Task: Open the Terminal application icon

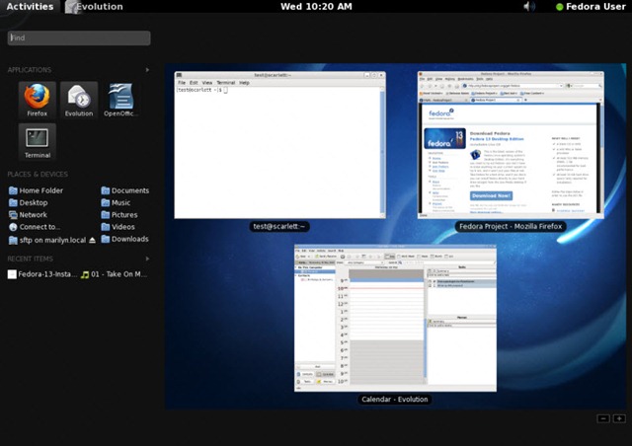Action: [x=37, y=142]
